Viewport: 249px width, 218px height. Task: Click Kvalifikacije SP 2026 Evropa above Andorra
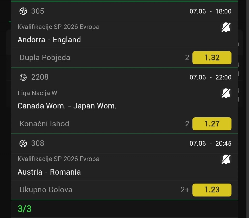tap(58, 27)
